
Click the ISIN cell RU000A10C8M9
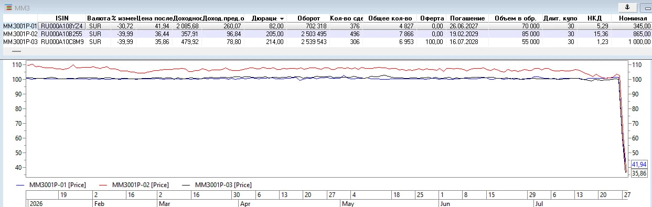click(62, 41)
